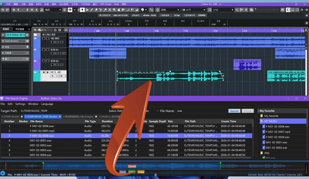
Task: Select the Draw pencil tool
Action: (x=92, y=10)
